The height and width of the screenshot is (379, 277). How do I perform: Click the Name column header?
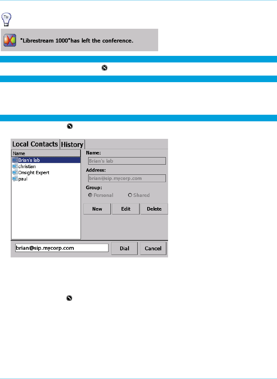click(x=46, y=153)
